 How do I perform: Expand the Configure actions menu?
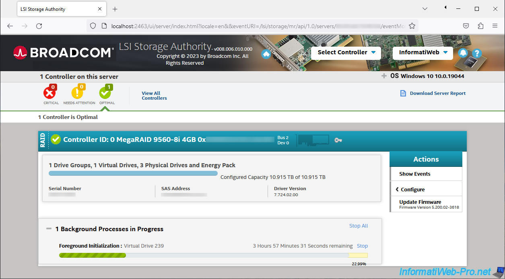click(x=426, y=189)
